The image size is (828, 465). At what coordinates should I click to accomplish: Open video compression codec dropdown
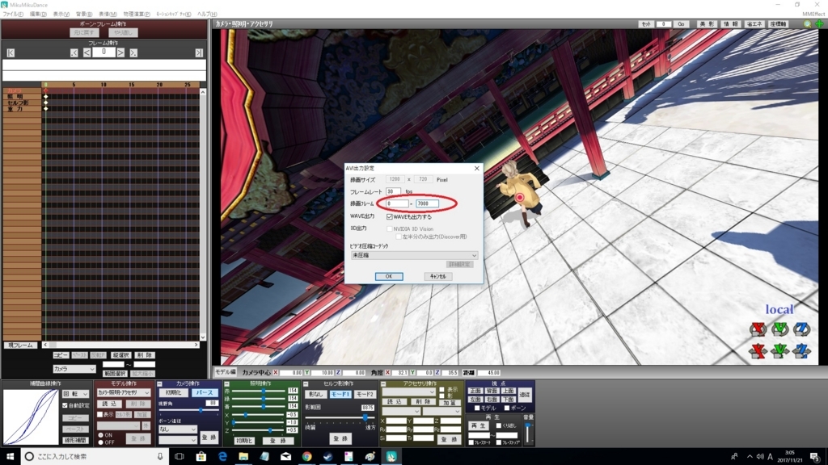coord(414,255)
